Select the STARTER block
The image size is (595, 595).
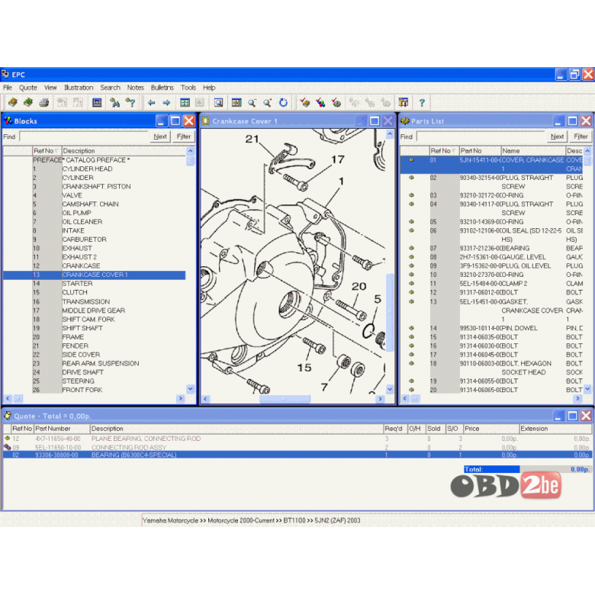click(94, 284)
